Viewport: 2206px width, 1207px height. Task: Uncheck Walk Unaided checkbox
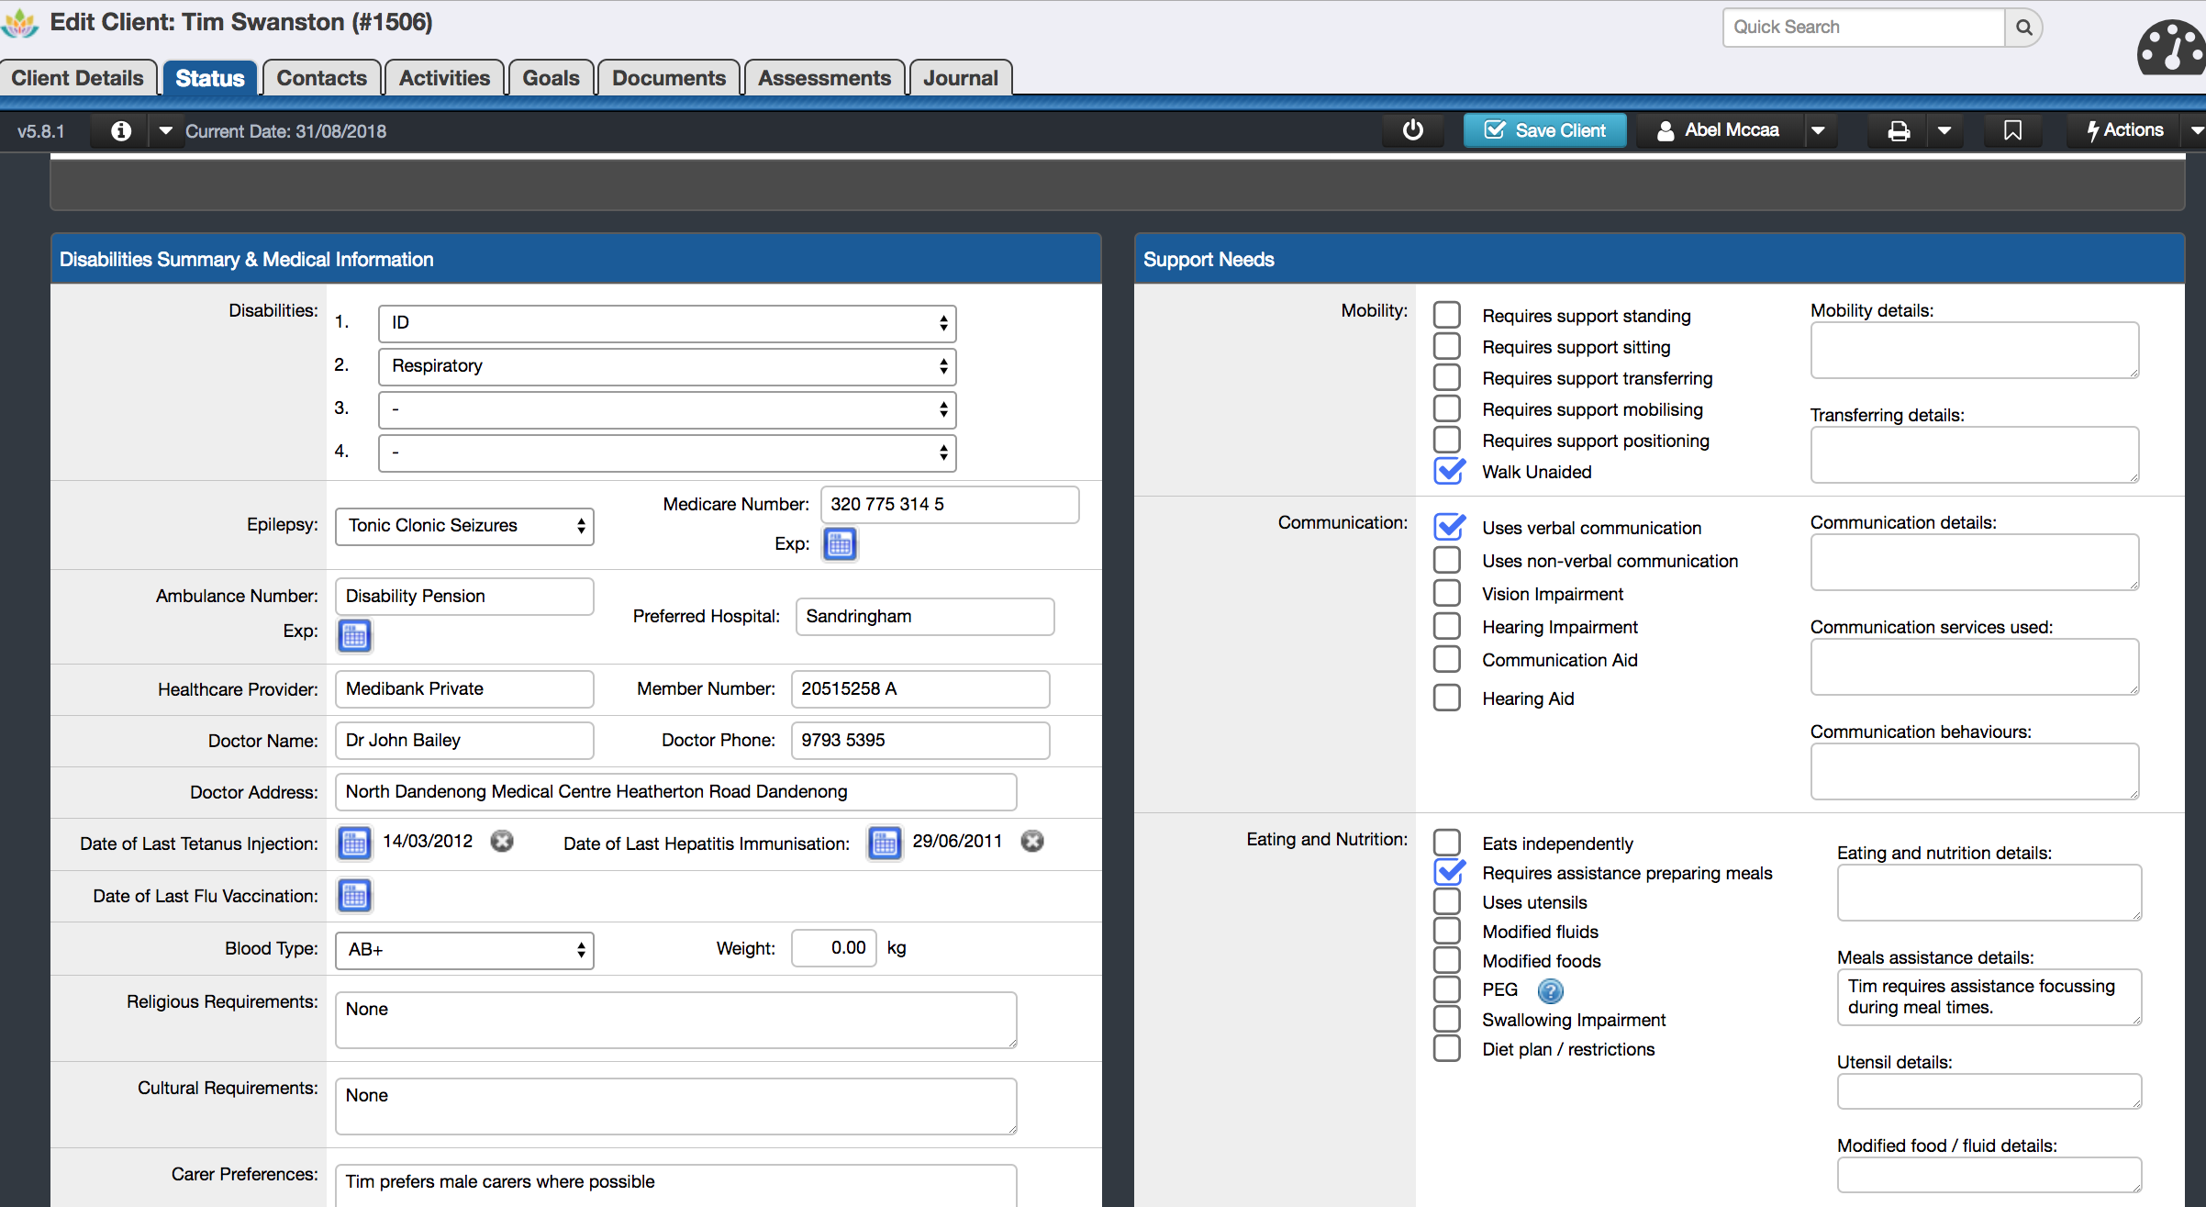pyautogui.click(x=1448, y=471)
